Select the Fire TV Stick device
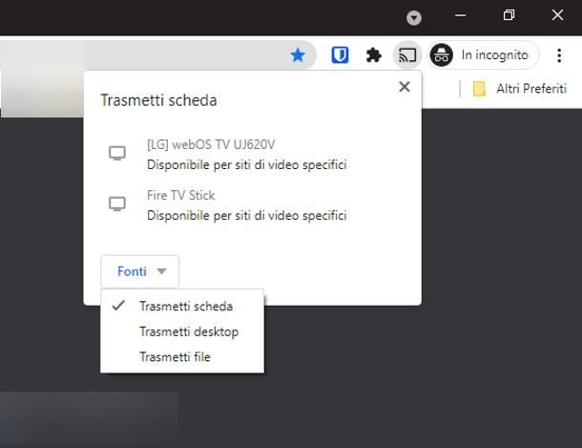 click(253, 205)
